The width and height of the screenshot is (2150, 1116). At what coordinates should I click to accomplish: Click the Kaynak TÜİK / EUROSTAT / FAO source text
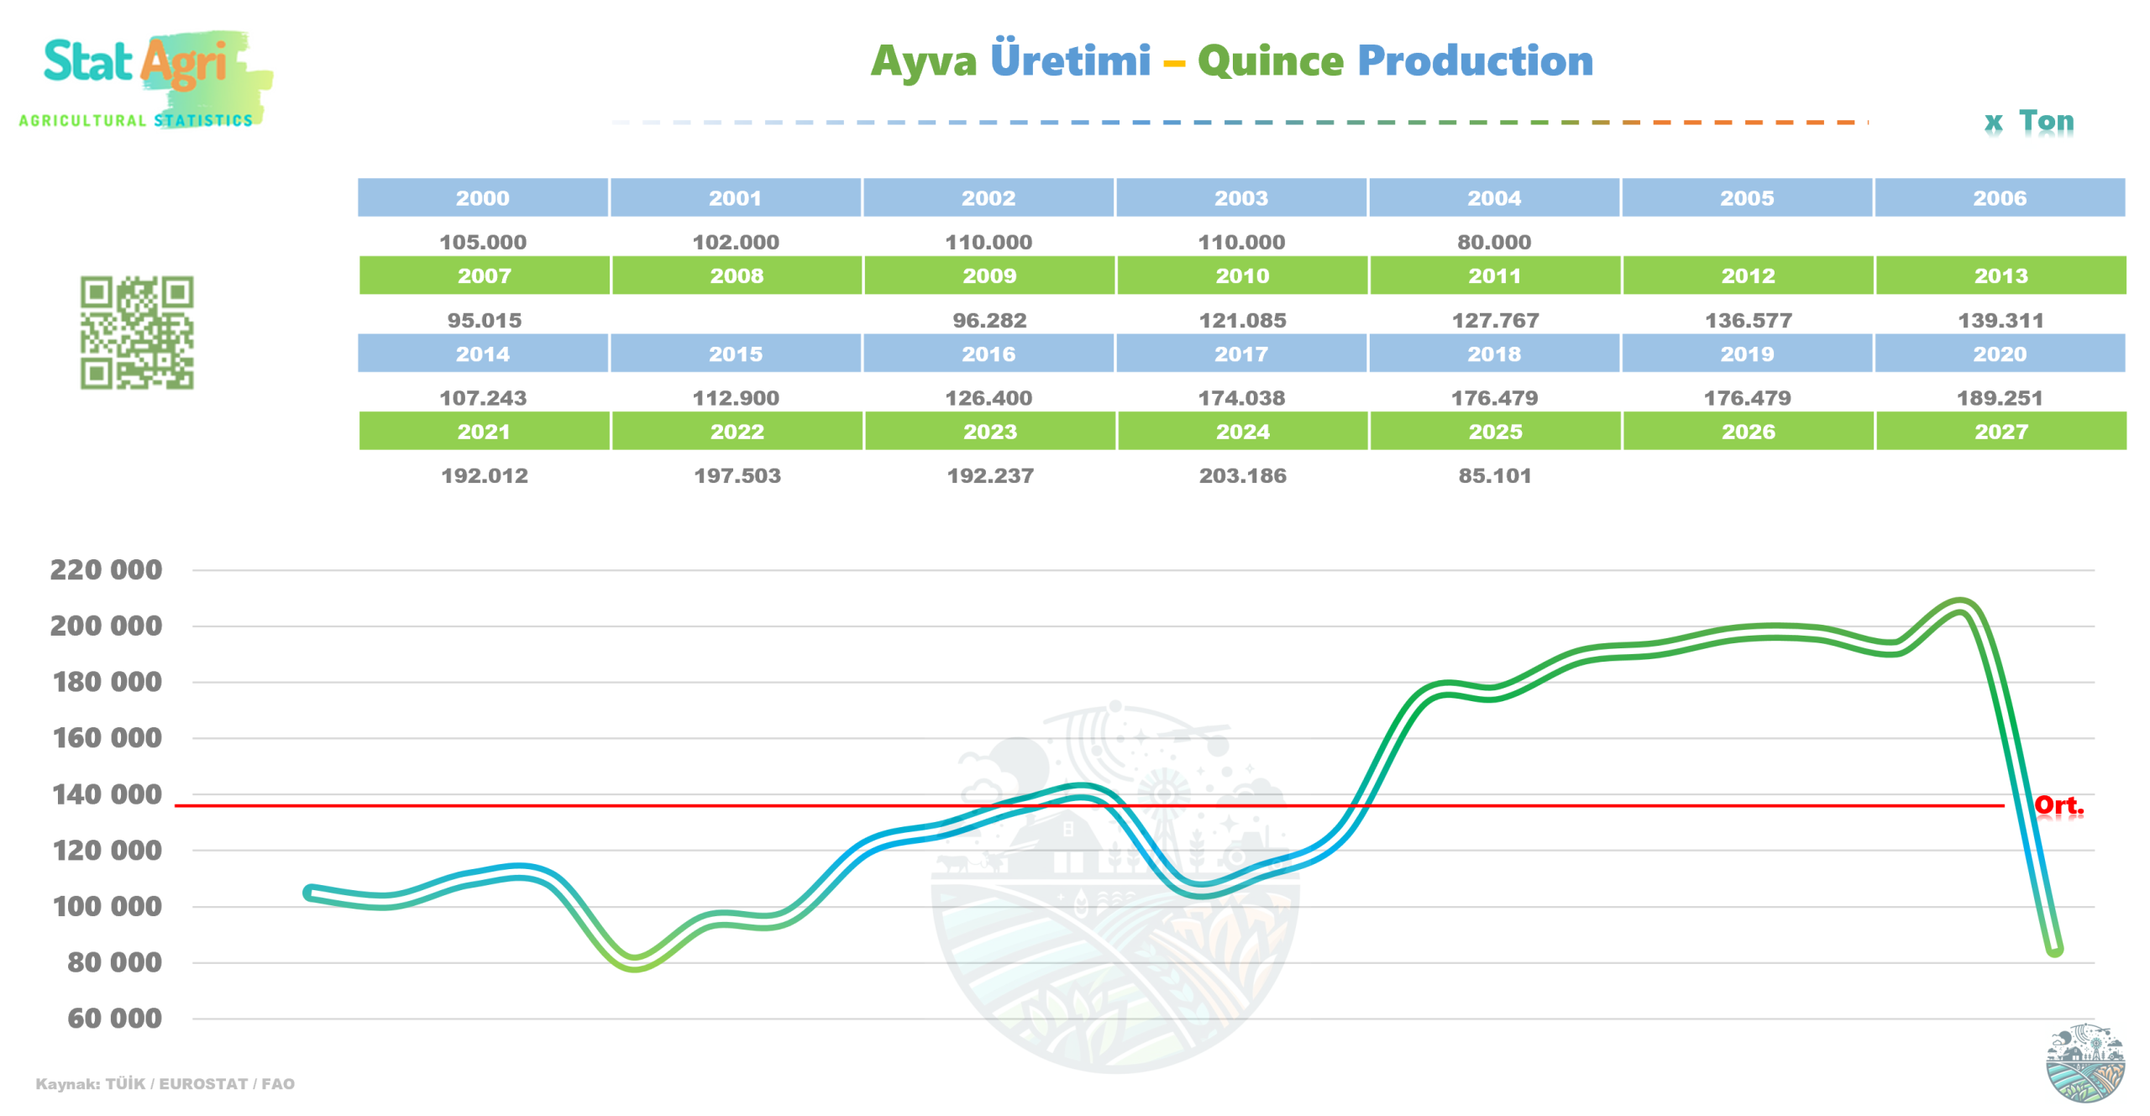tap(165, 1083)
